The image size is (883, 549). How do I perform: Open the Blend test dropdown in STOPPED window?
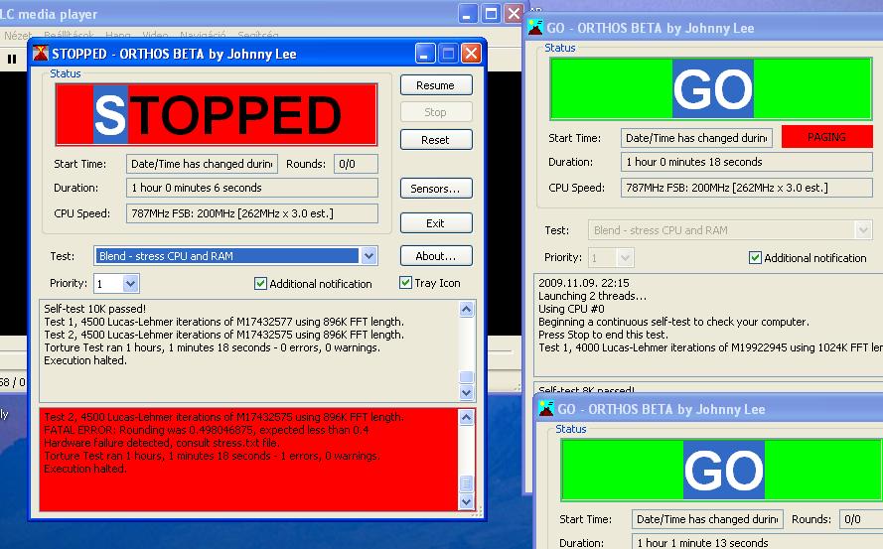[368, 256]
